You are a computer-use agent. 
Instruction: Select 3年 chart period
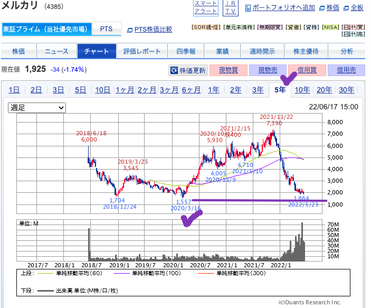(258, 90)
